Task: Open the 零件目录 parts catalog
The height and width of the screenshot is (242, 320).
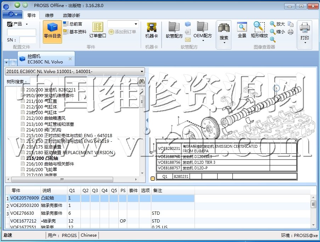Action: pos(52,32)
